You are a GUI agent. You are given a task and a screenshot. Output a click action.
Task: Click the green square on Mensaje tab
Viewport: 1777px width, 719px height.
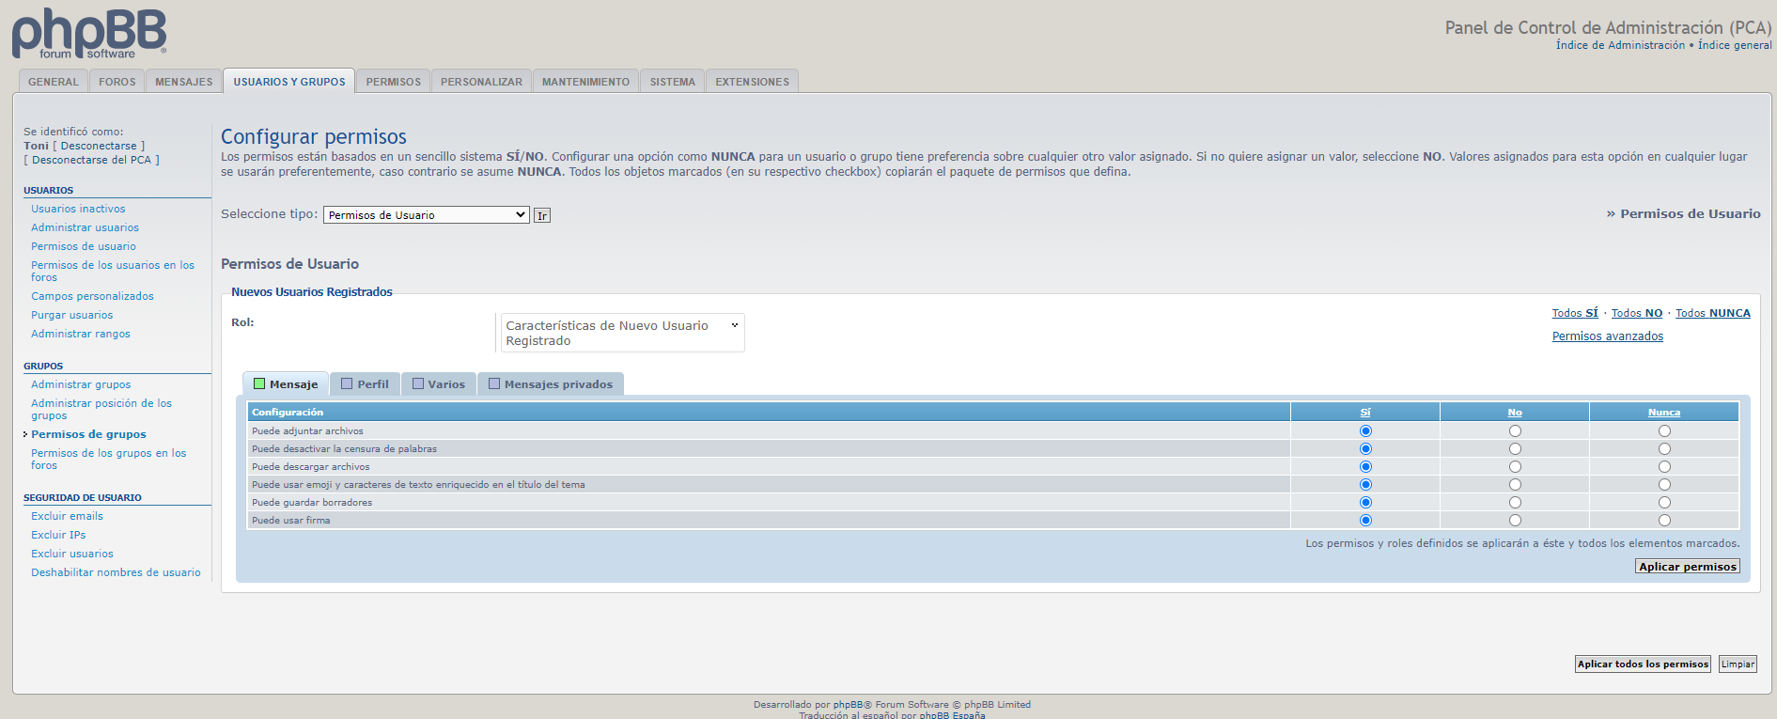click(259, 383)
